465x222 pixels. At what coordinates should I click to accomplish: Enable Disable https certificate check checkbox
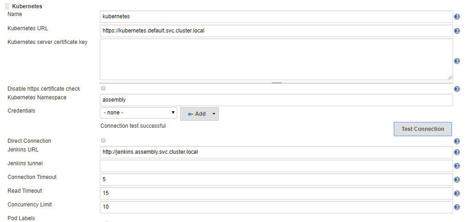pyautogui.click(x=103, y=88)
